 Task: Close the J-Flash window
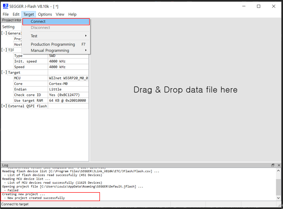pos(274,7)
